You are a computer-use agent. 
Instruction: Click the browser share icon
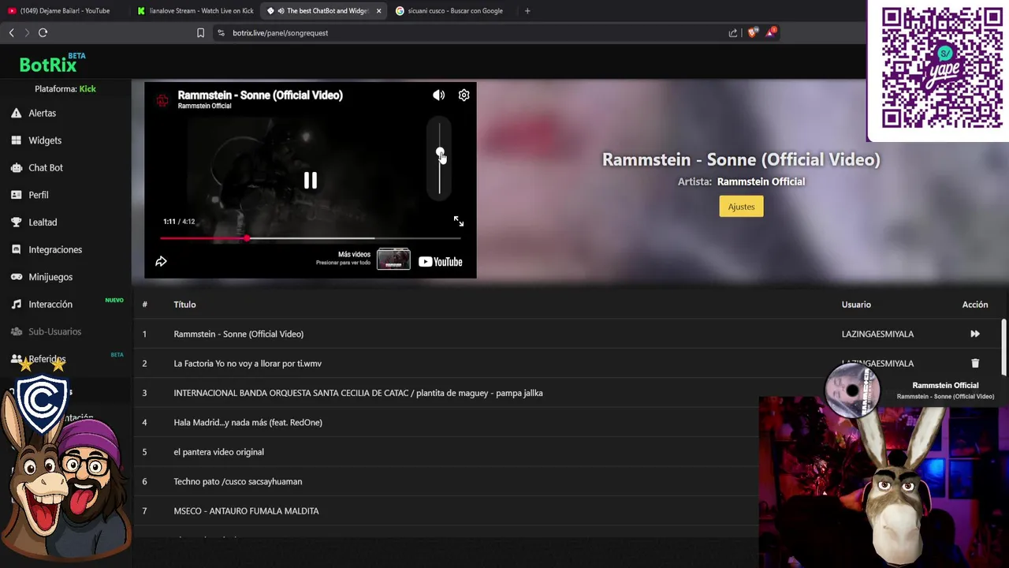click(733, 33)
